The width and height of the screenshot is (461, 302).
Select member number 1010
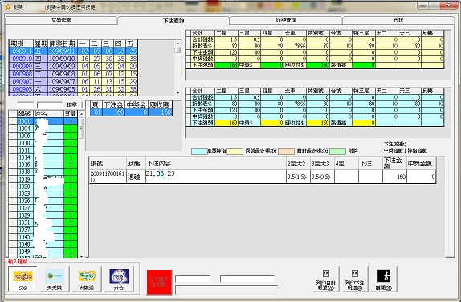pyautogui.click(x=24, y=143)
